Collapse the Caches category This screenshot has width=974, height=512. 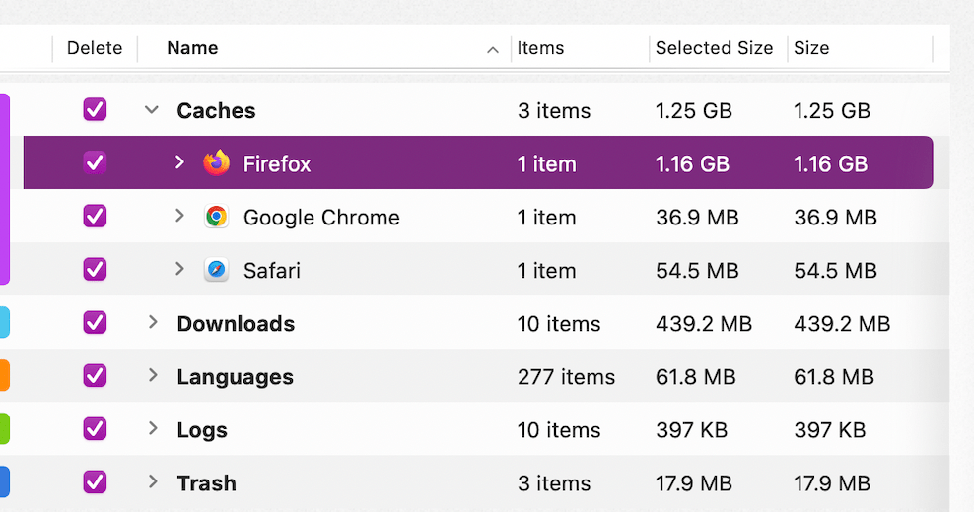[x=152, y=109]
